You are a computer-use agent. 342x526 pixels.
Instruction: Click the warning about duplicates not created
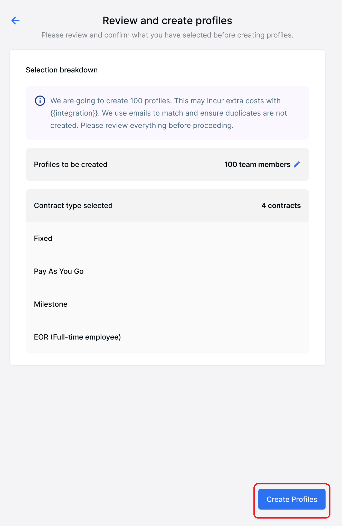tap(169, 119)
